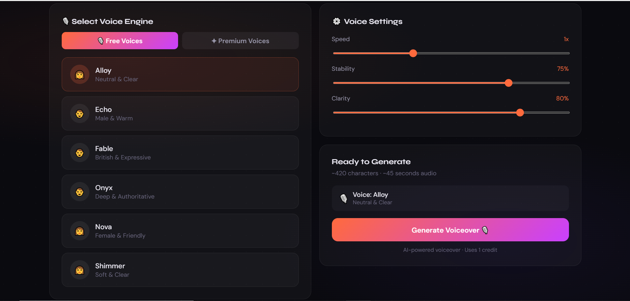Click the Clarity slider handle

point(520,112)
